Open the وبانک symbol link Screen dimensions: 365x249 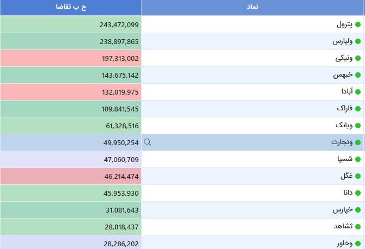click(x=344, y=126)
